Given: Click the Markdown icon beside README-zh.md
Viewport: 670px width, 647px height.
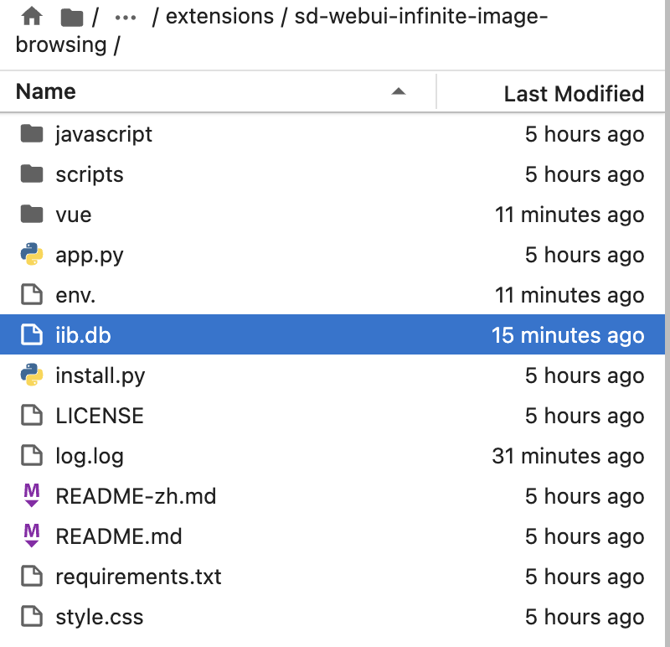Looking at the screenshot, I should click(31, 496).
